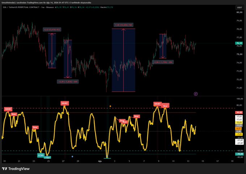The image size is (246, 174).
Task: Click the Hacim volume value in legend
Action: (x=110, y=7)
